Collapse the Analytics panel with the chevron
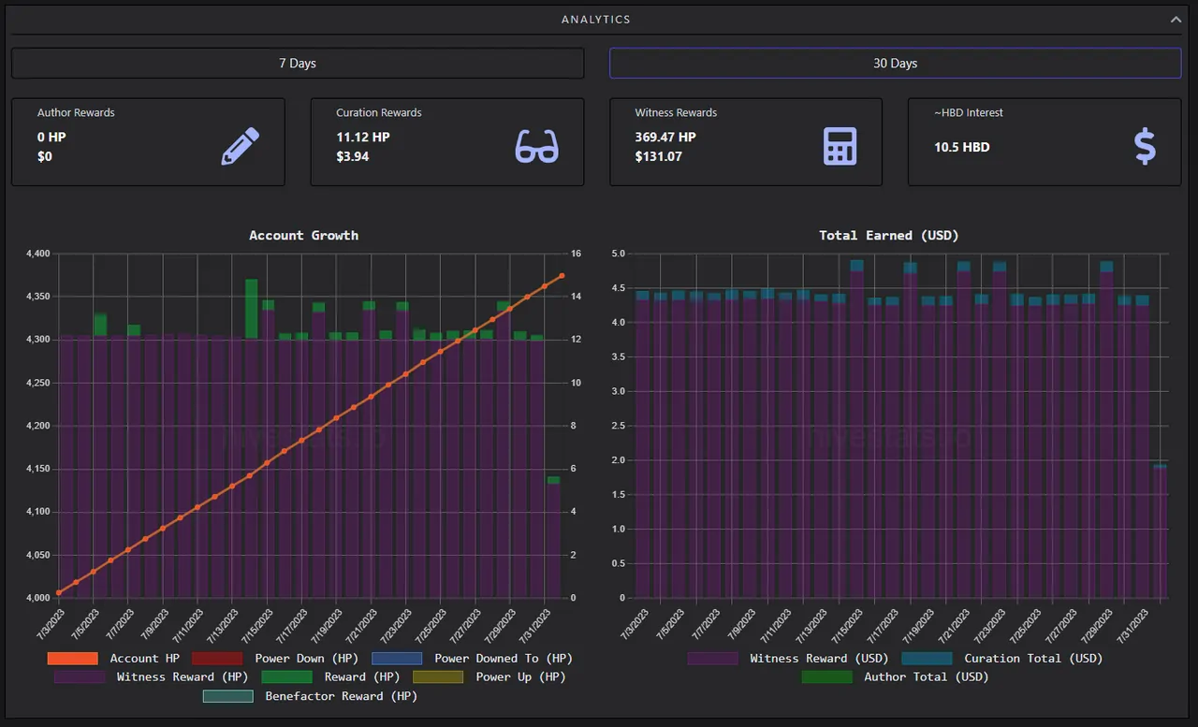Image resolution: width=1198 pixels, height=727 pixels. pyautogui.click(x=1176, y=19)
